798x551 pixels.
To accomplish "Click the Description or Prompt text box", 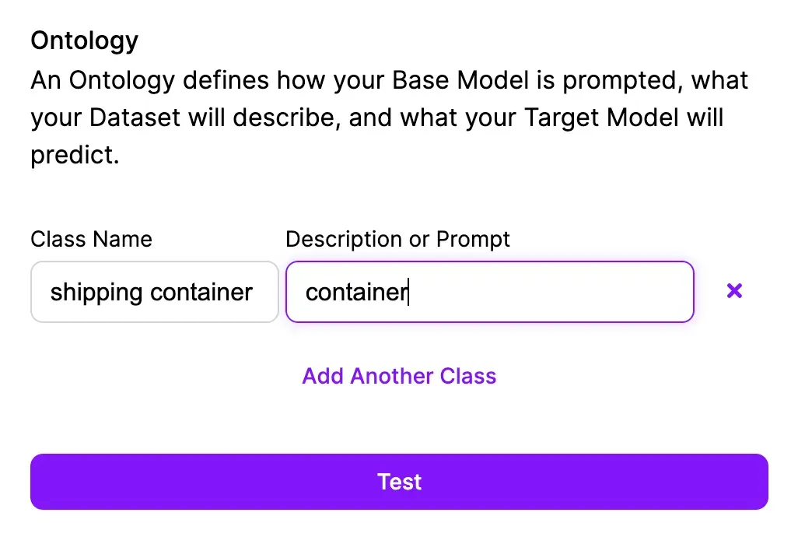I will coord(489,292).
